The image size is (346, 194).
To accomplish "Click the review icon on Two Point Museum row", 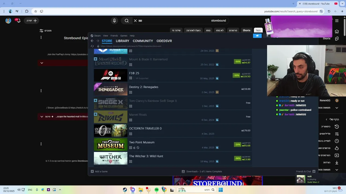I will [217, 148].
